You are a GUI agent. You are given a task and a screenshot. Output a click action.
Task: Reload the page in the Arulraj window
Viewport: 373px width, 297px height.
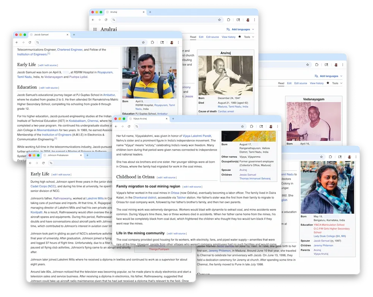tap(106, 20)
